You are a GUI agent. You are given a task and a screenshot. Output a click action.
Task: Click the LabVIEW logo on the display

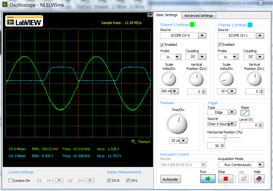pos(24,21)
